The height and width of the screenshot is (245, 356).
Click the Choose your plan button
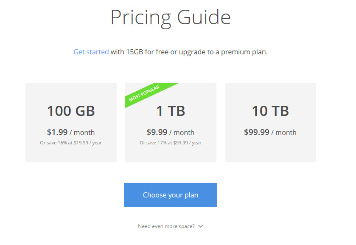171,195
